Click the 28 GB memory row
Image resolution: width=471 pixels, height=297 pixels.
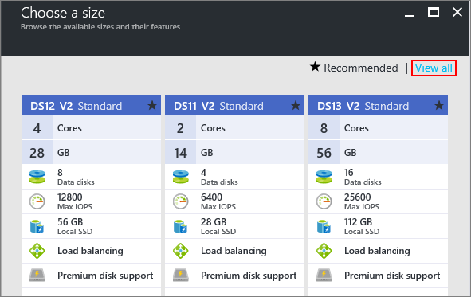click(91, 152)
